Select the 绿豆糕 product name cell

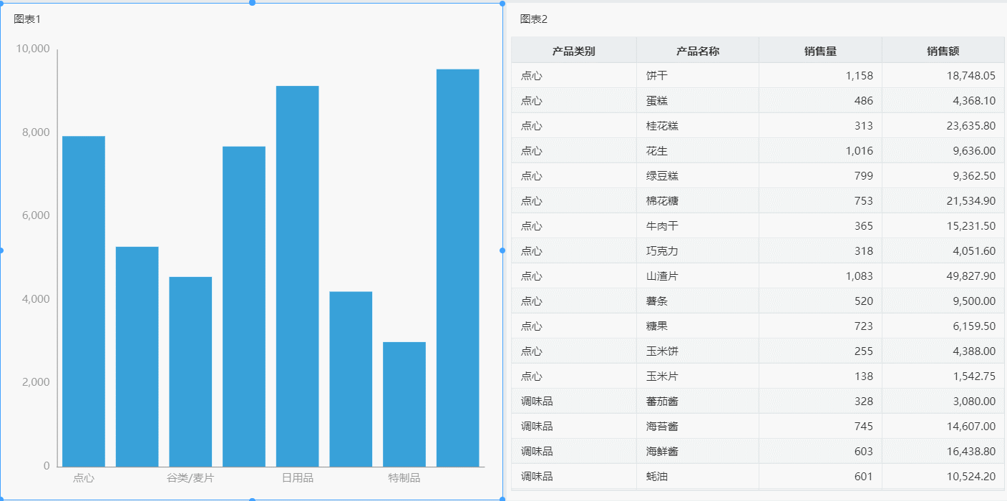coord(698,175)
